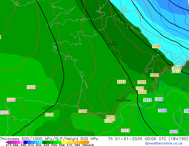
Task: Click the orange right arrow end of the legend
Action: click(x=89, y=142)
